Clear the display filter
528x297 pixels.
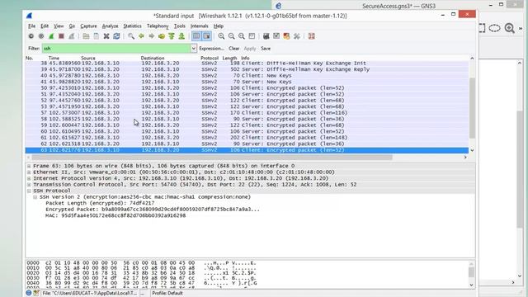coord(234,49)
